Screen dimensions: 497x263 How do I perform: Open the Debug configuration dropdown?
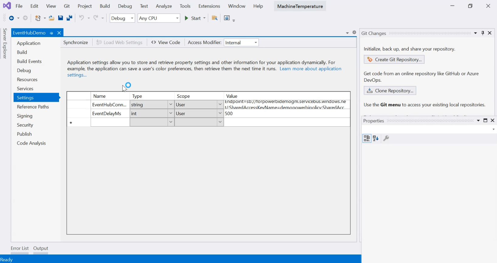[122, 18]
